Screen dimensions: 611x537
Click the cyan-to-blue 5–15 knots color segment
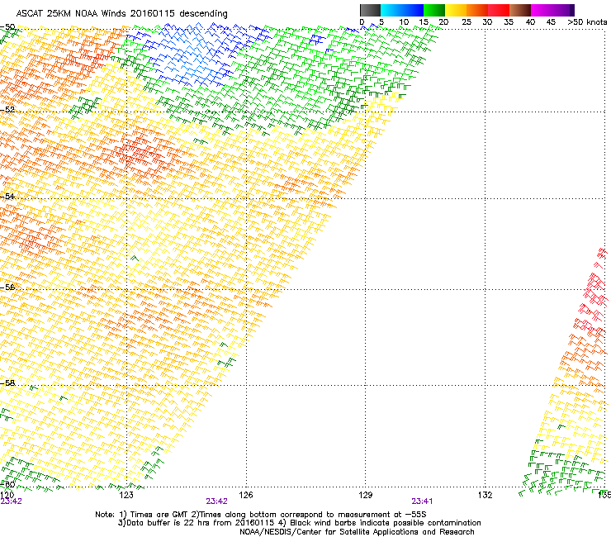point(402,10)
